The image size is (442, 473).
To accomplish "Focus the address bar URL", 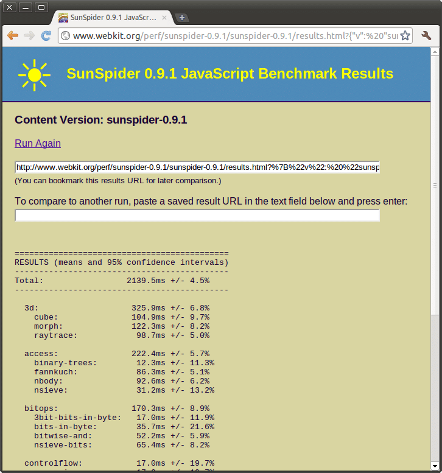I will pos(236,36).
